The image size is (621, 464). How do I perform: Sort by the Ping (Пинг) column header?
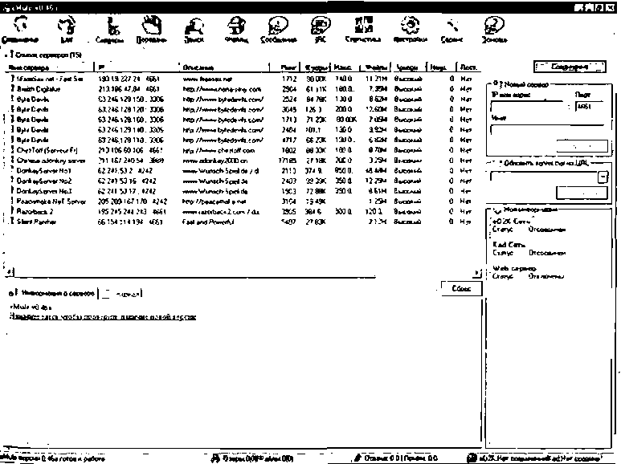tap(285, 67)
